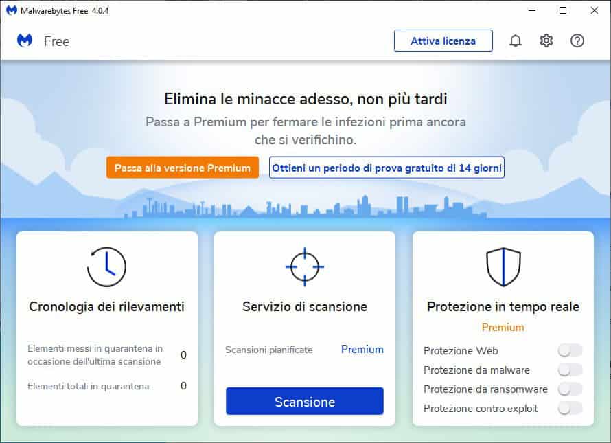This screenshot has height=443, width=611.
Task: Start a scan with Scansione button
Action: tap(304, 402)
